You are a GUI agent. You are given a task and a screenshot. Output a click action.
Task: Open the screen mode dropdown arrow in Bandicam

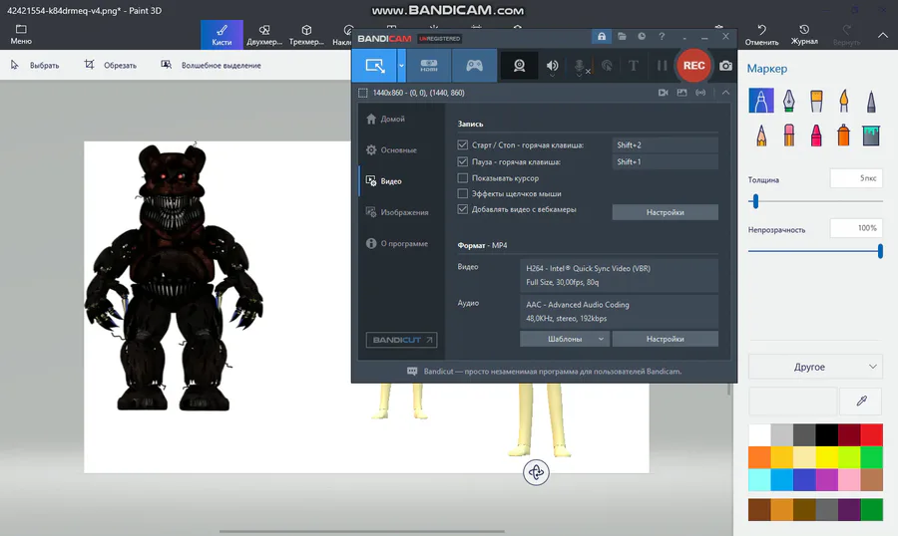point(401,66)
